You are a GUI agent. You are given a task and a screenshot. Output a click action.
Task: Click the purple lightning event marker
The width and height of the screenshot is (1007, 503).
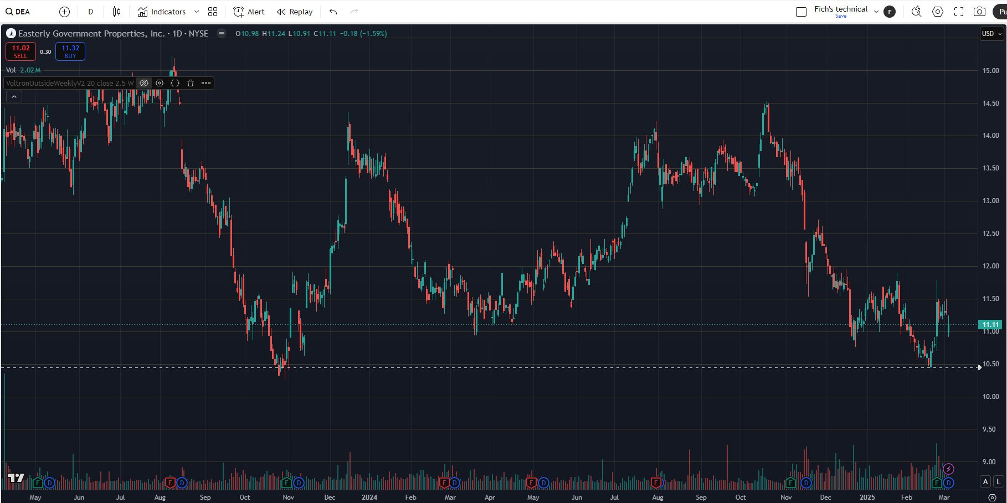tap(948, 469)
